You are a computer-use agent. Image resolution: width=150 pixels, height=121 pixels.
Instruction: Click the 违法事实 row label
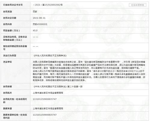(8, 62)
